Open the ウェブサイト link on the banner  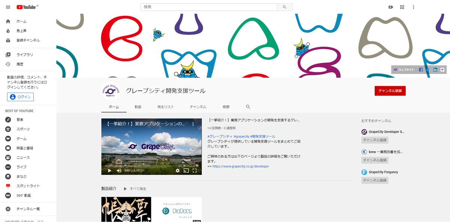403,70
